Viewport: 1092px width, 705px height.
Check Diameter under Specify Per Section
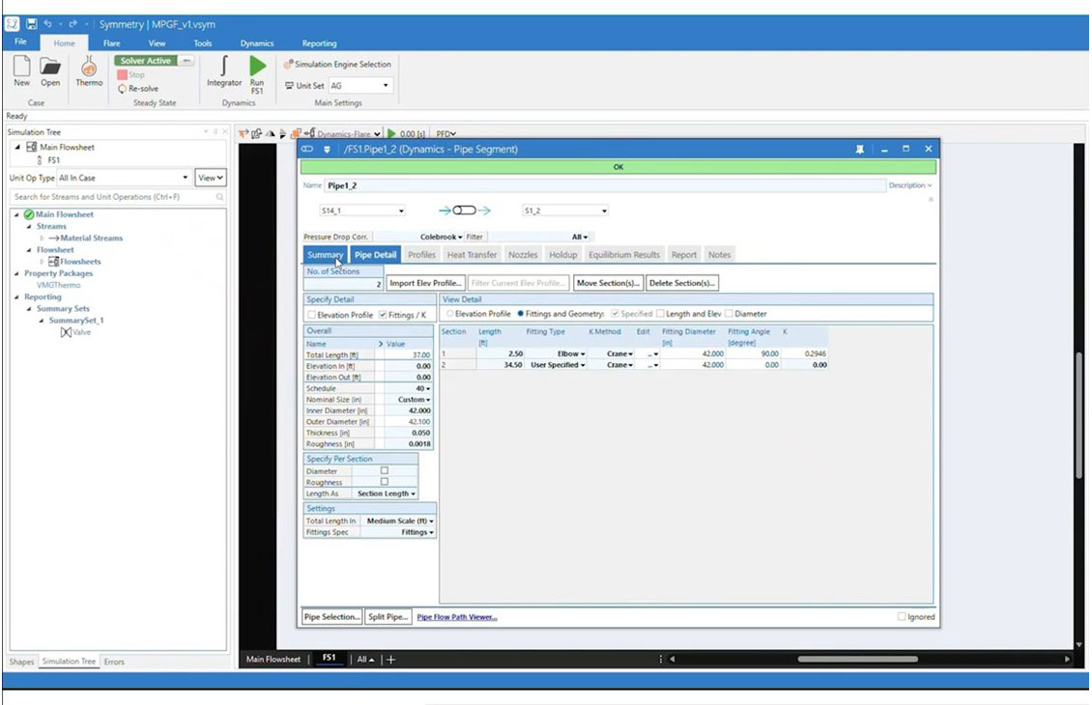(x=384, y=470)
